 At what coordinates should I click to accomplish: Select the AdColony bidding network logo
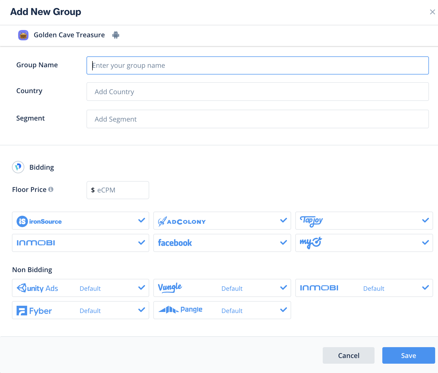click(182, 221)
